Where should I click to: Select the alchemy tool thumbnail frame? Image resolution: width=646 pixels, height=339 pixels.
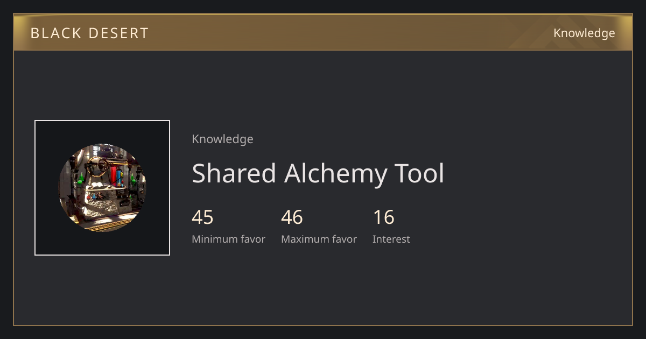[x=102, y=188]
